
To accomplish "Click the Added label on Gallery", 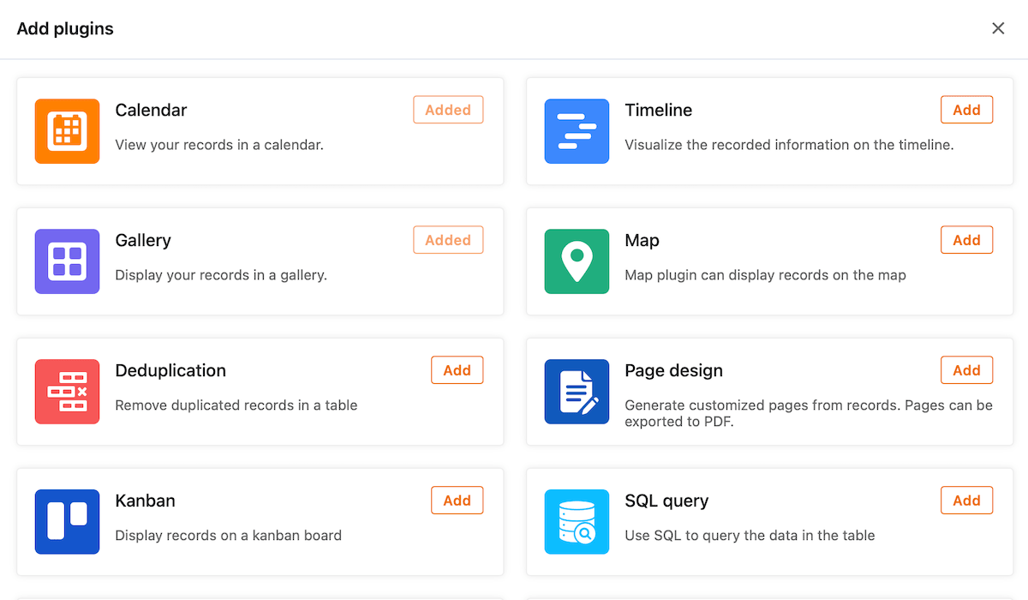I will click(448, 239).
